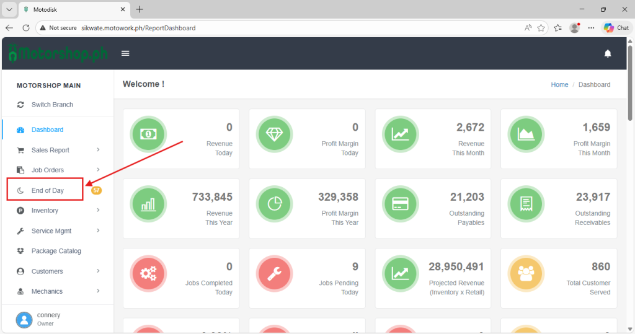Click the Revenue Today cash icon

tap(148, 134)
